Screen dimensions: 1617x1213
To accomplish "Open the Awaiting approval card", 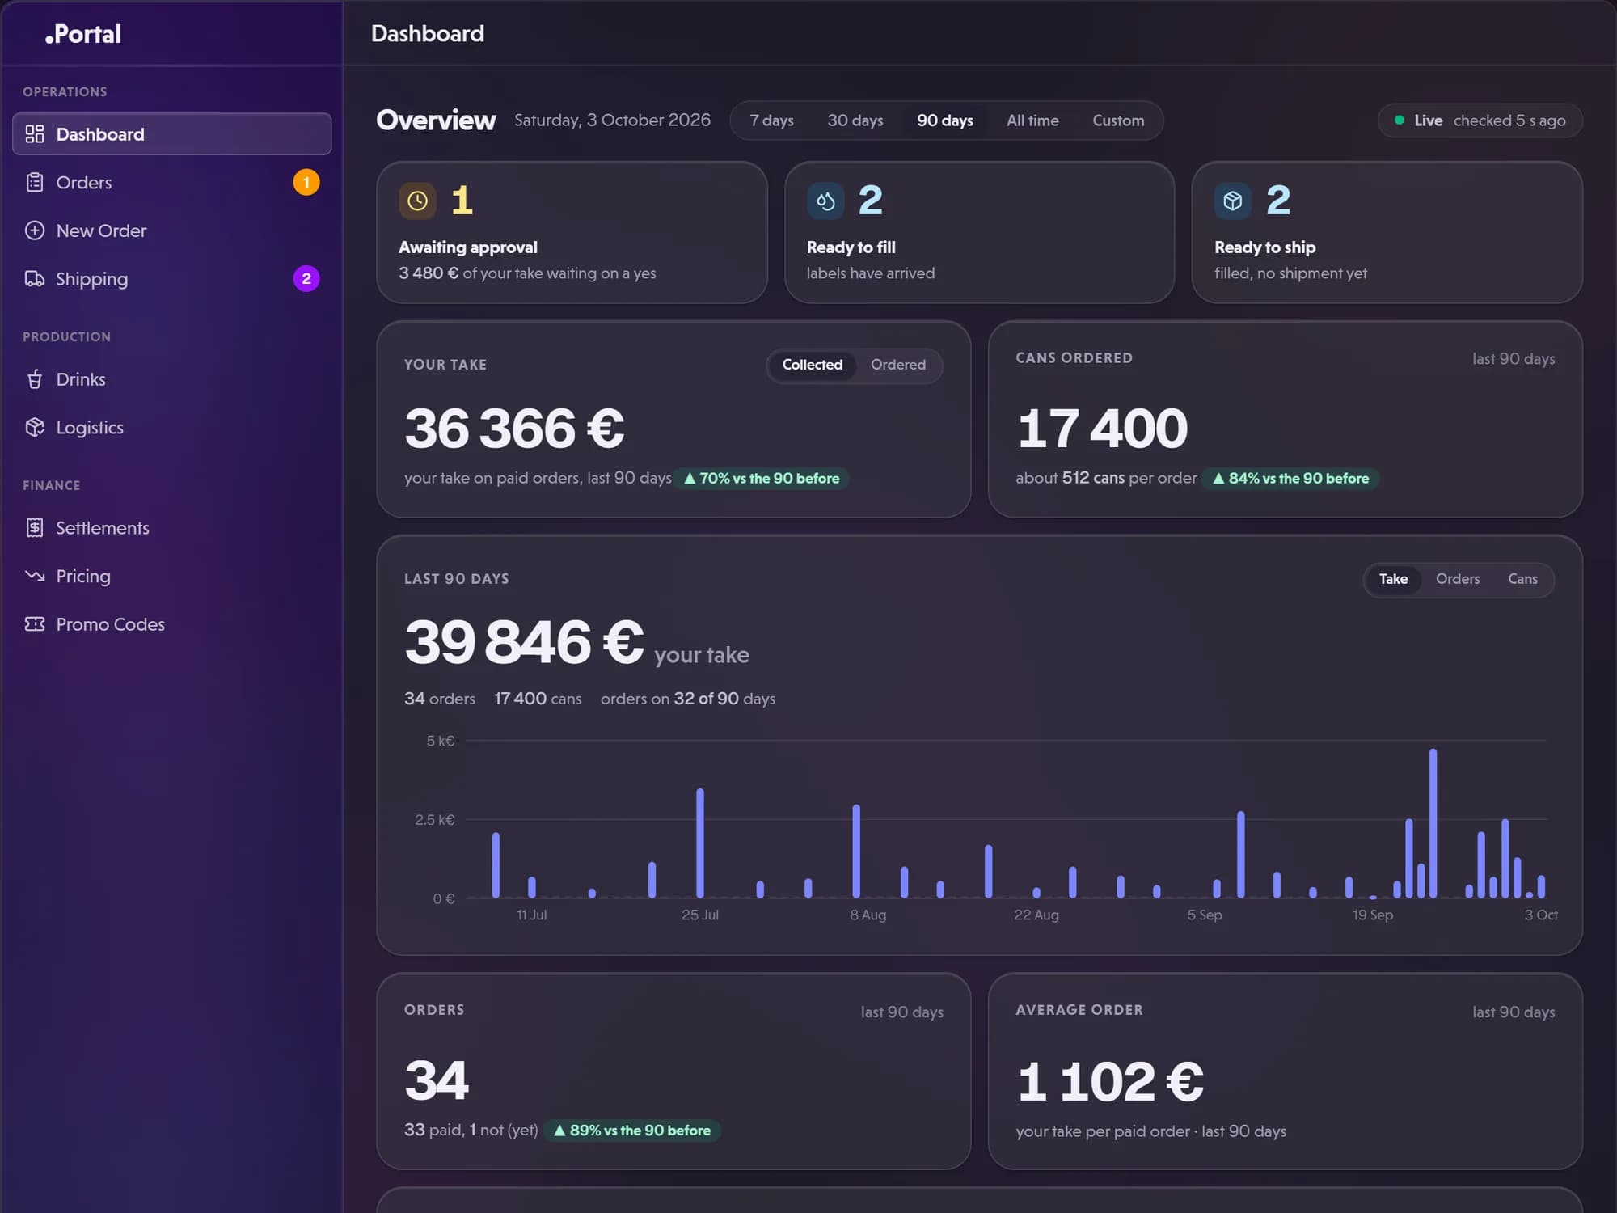I will [x=572, y=232].
